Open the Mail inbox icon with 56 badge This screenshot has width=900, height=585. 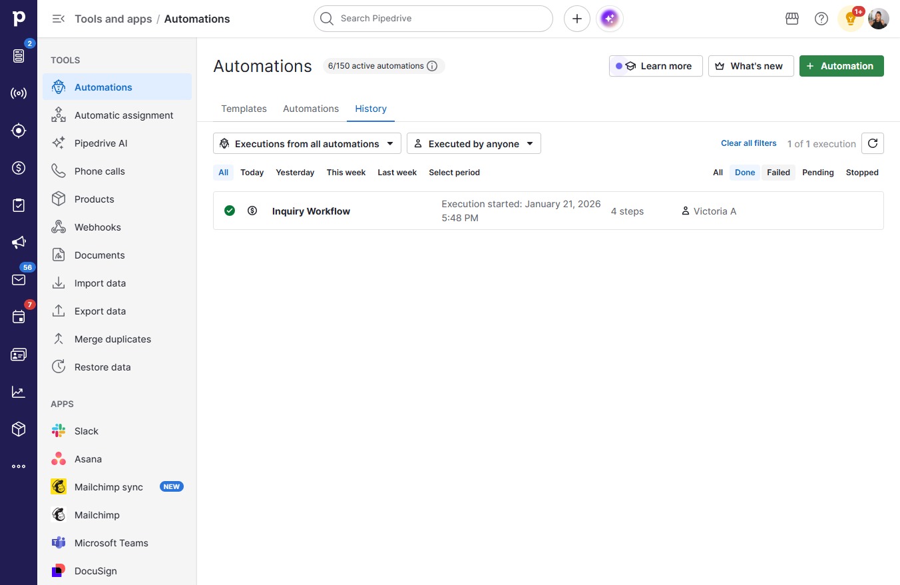point(19,280)
